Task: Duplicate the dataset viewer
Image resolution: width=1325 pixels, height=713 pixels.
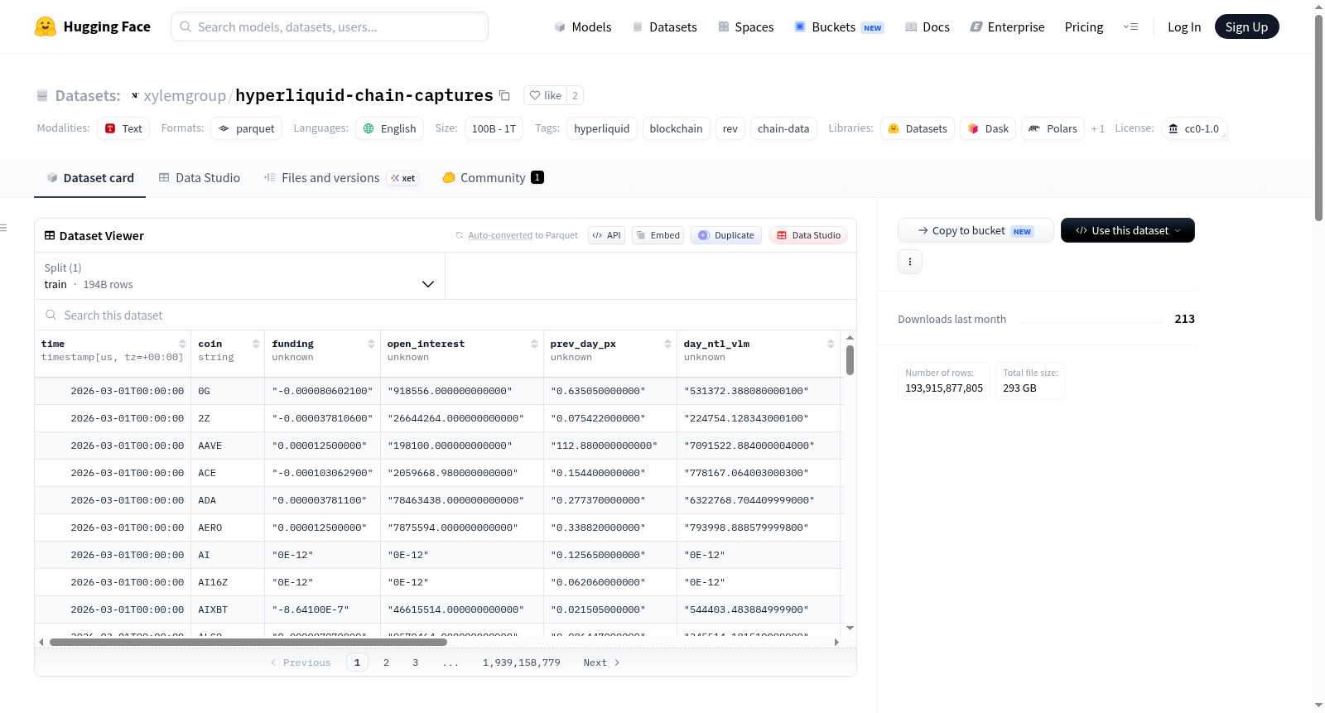Action: (726, 235)
